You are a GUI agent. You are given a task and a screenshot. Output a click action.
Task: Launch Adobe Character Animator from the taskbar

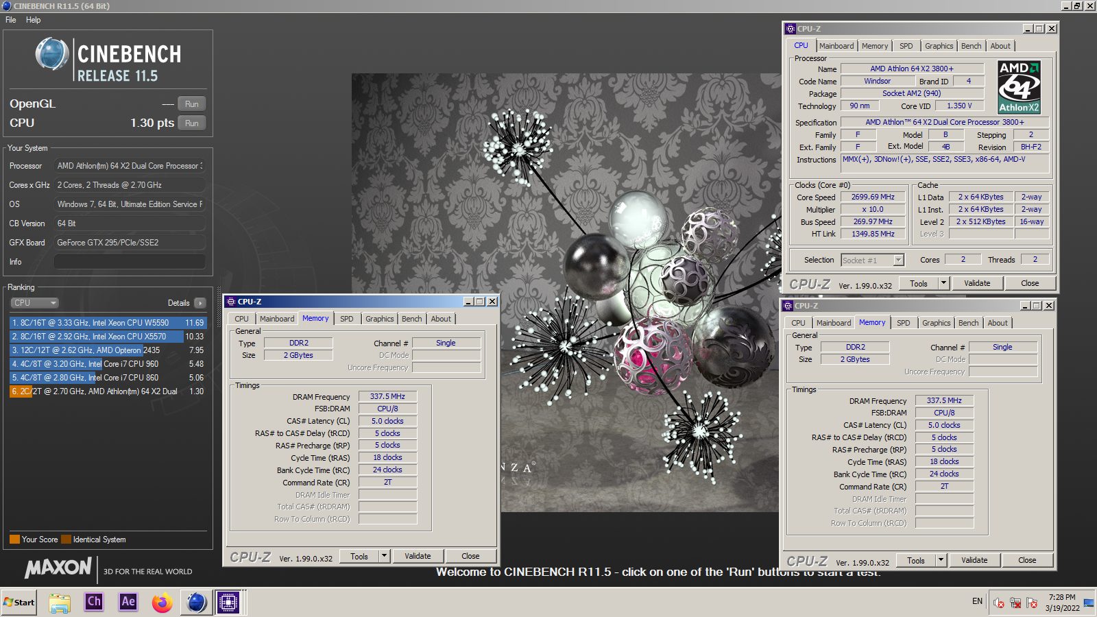[94, 602]
